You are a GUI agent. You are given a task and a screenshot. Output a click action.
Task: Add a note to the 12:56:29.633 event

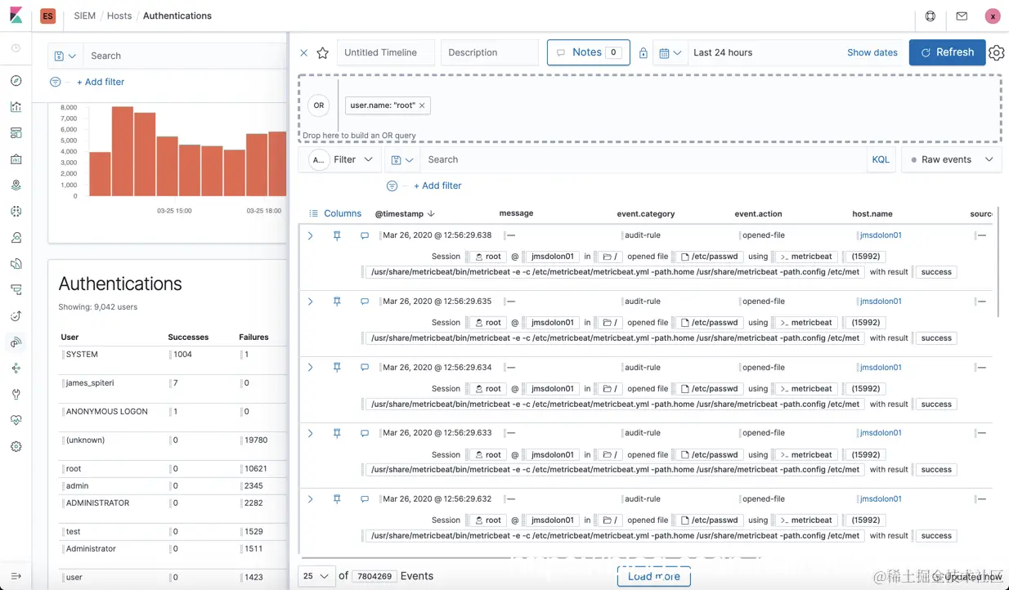click(365, 433)
